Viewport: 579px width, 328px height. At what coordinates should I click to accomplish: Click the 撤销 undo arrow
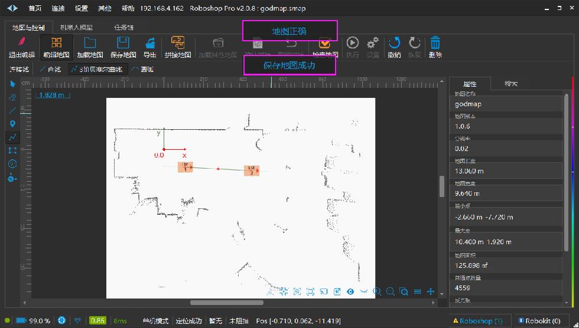(x=395, y=42)
